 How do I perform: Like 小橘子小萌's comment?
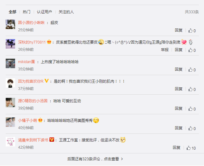pos(192,128)
